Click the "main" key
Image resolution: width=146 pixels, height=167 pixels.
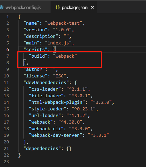point(32,43)
